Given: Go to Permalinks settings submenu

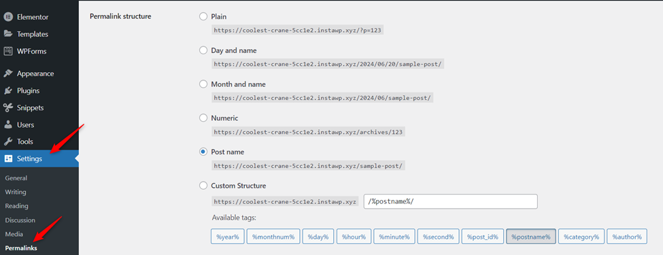Looking at the screenshot, I should pyautogui.click(x=21, y=248).
